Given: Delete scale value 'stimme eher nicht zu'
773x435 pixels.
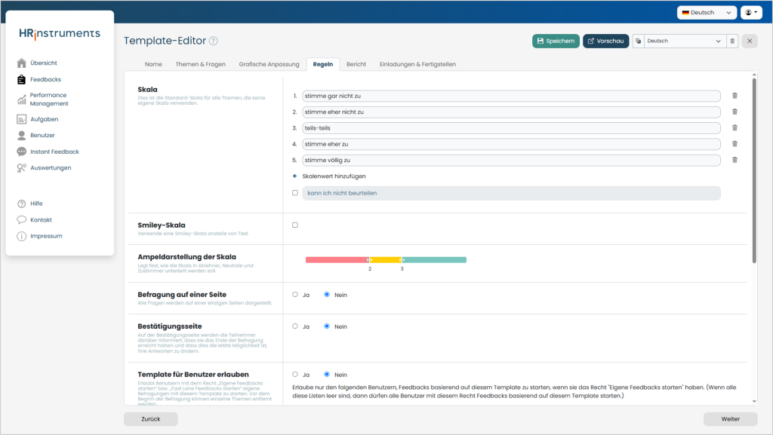Looking at the screenshot, I should coord(735,112).
